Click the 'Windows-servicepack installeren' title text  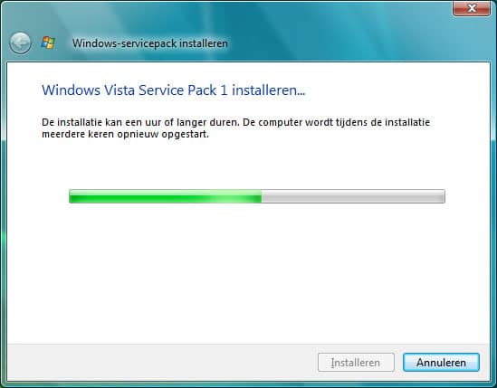coord(150,43)
